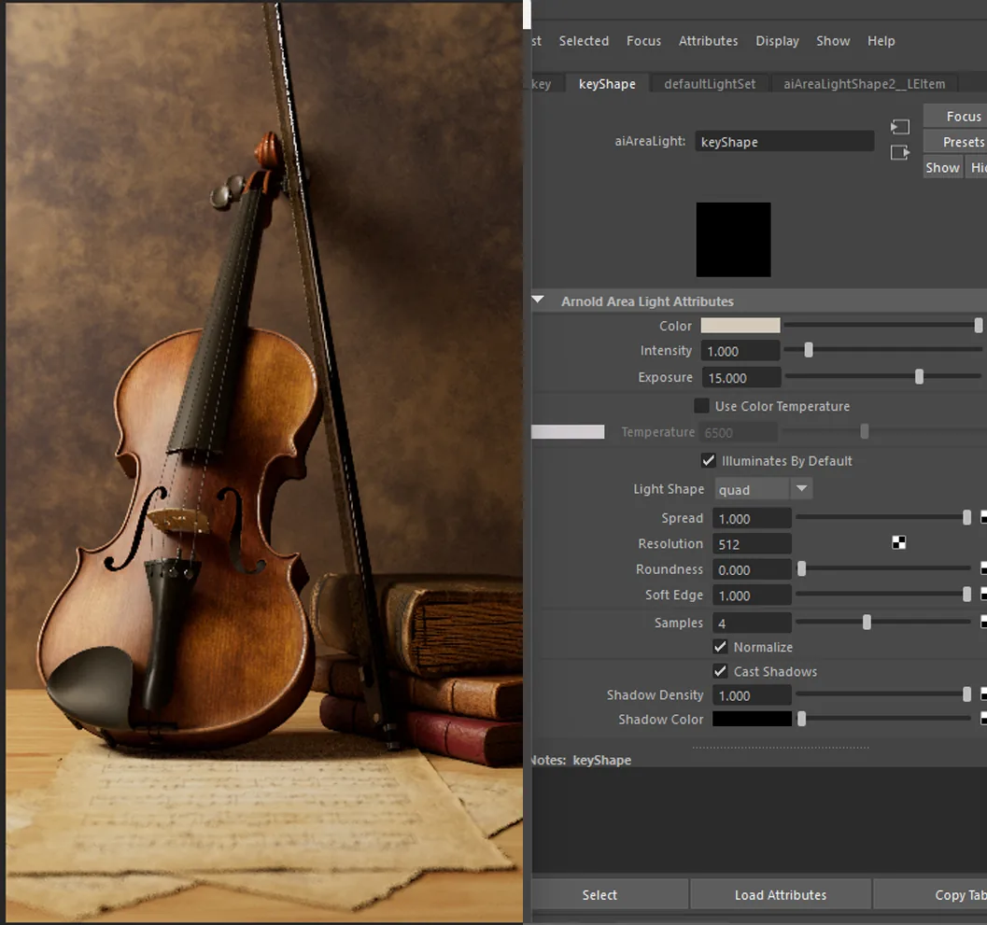Click the Shadow Color slider handle
The height and width of the screenshot is (925, 987).
click(801, 719)
